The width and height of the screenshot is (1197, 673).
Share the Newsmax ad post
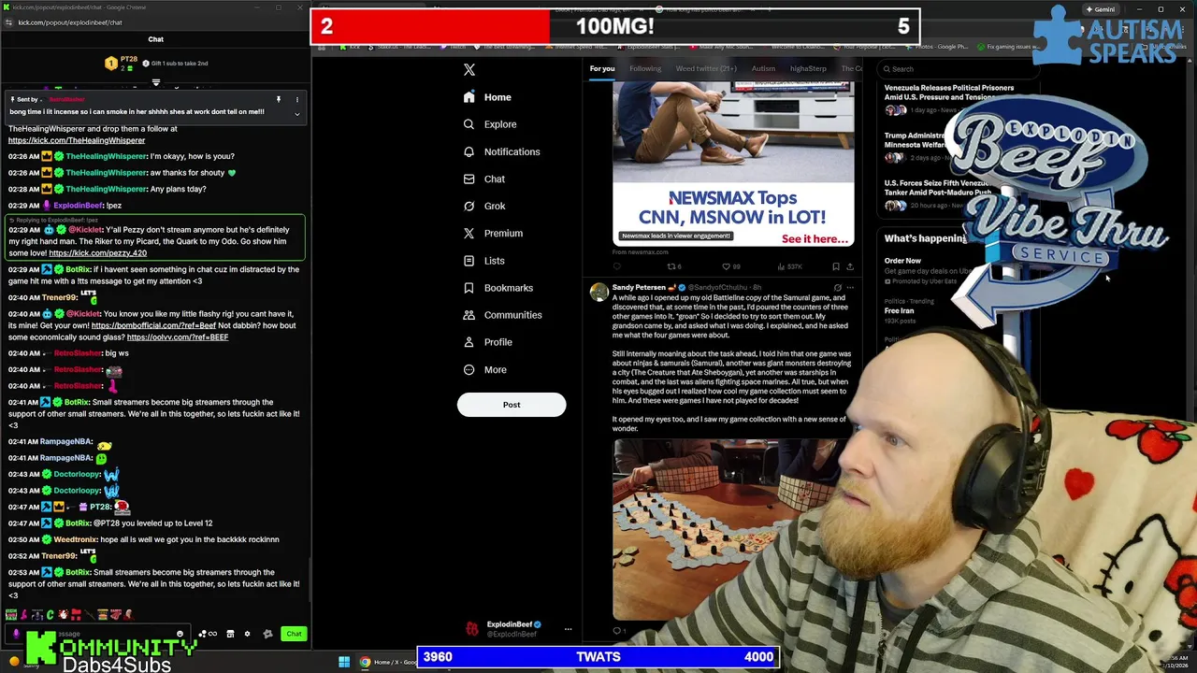point(849,266)
